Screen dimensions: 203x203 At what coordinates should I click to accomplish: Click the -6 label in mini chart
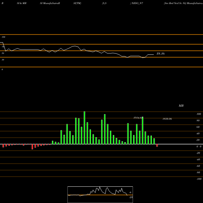tap(130, 192)
